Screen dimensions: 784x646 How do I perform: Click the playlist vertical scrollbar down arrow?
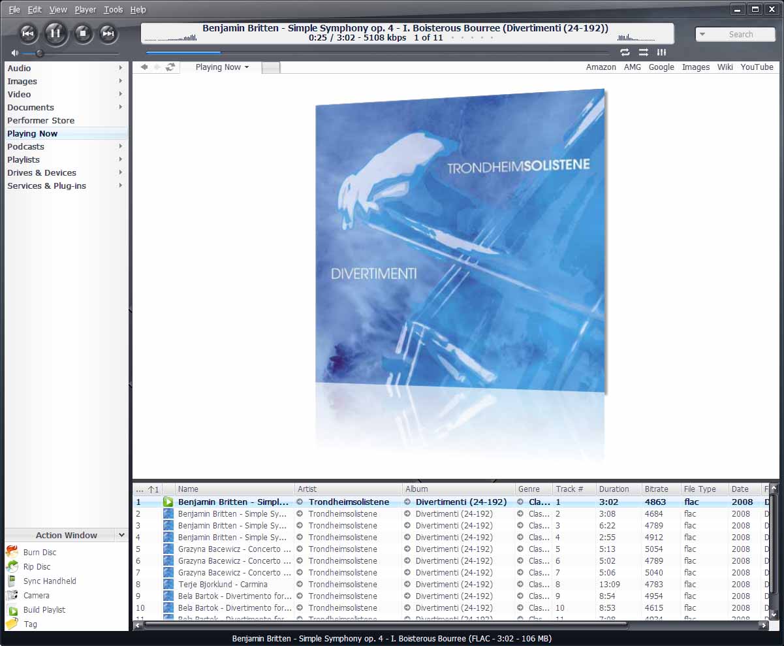click(x=774, y=614)
